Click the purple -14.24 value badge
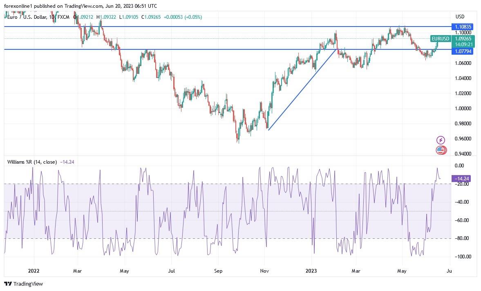This screenshot has height=291, width=481. coord(462,178)
